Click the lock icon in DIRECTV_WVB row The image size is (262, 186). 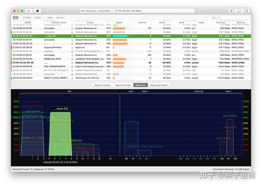(72, 78)
